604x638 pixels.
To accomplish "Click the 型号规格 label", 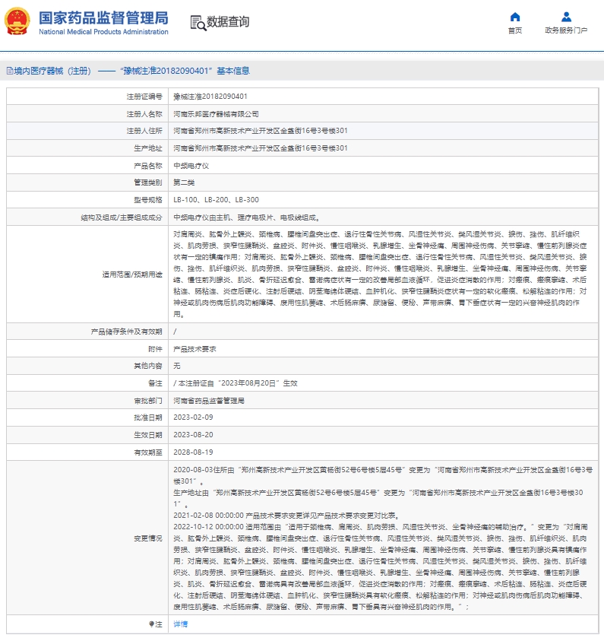I will click(148, 200).
